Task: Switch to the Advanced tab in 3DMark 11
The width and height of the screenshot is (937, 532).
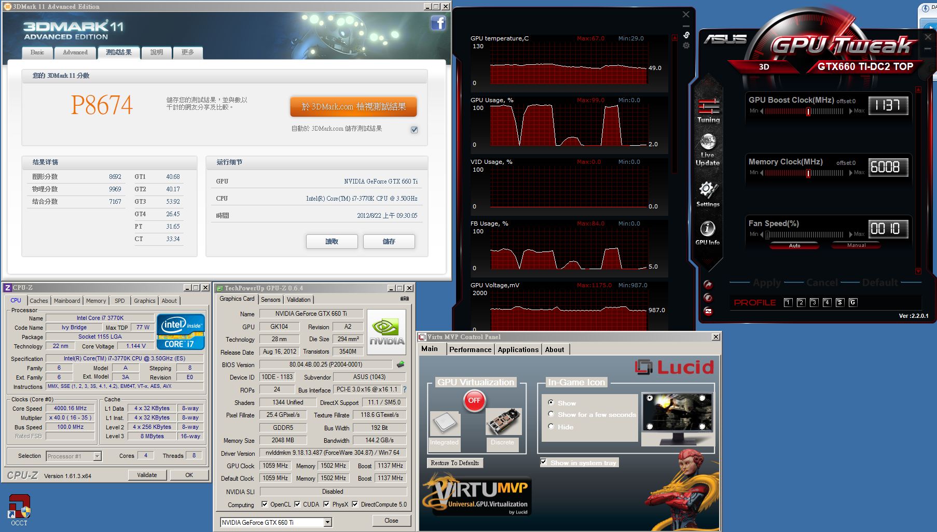Action: point(75,52)
